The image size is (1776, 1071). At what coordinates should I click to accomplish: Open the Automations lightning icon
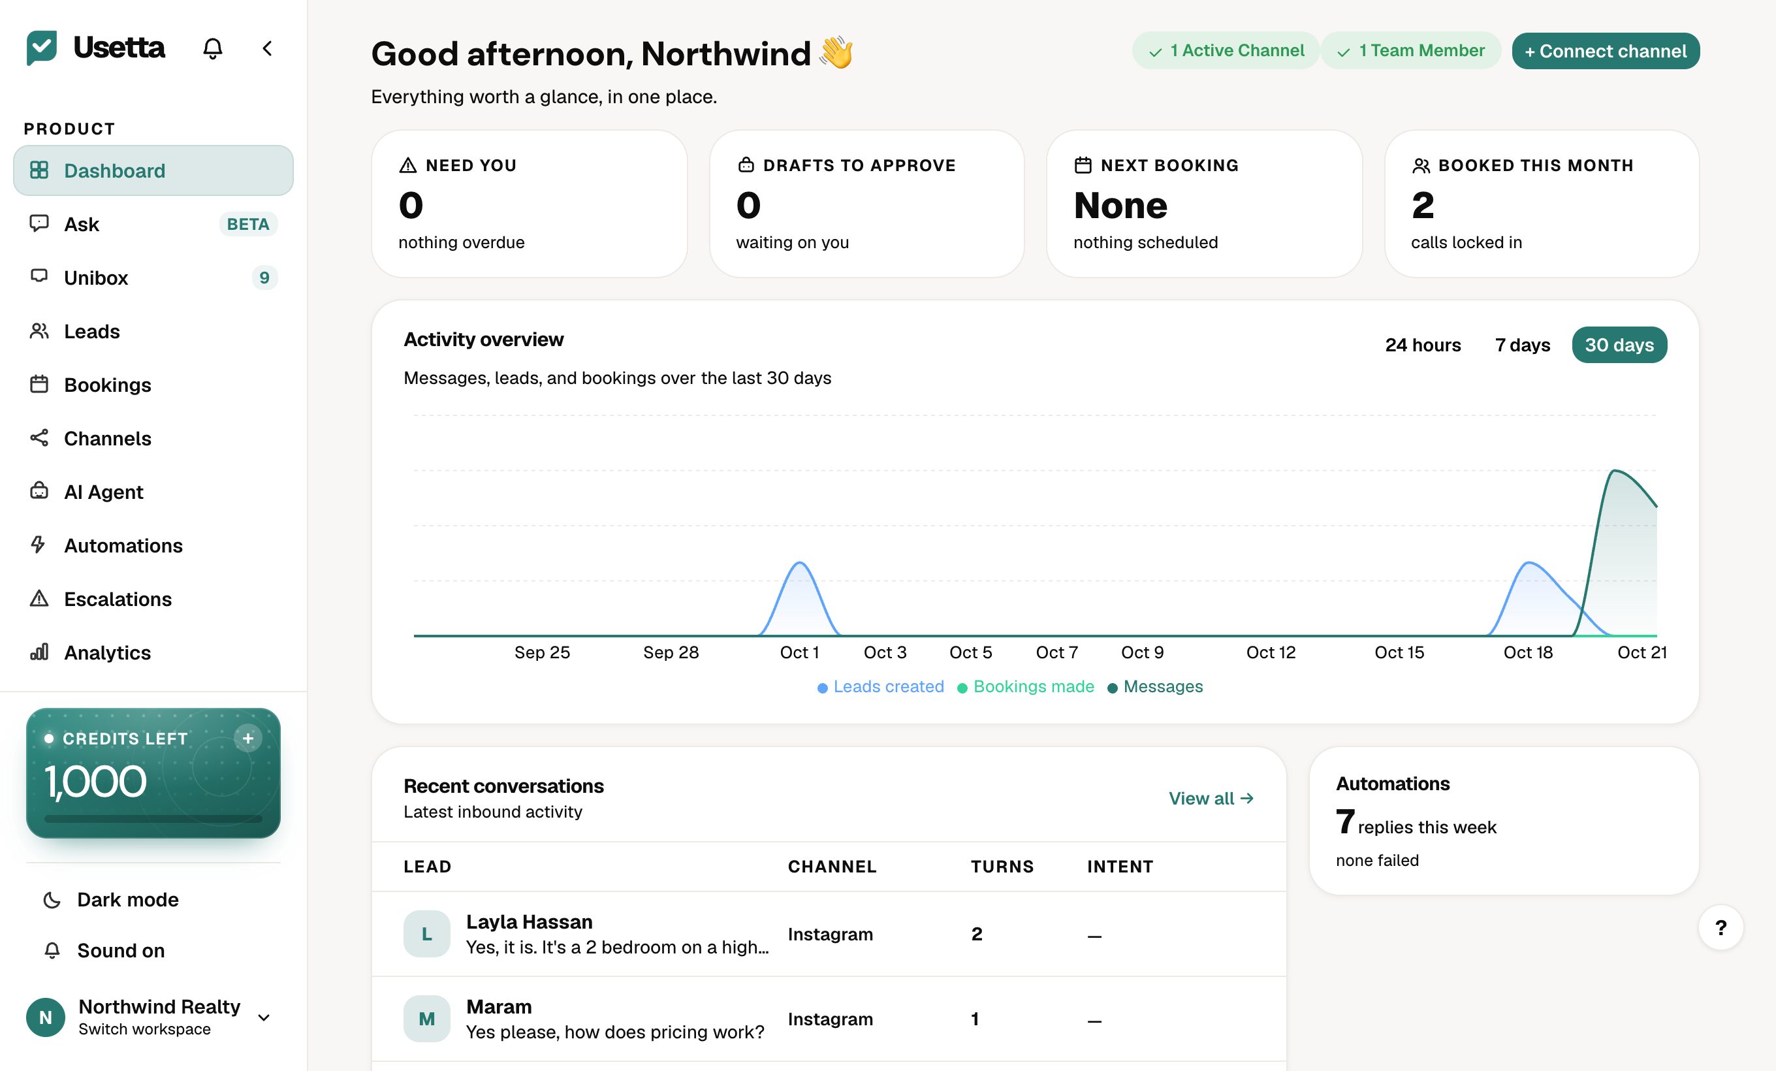point(39,544)
